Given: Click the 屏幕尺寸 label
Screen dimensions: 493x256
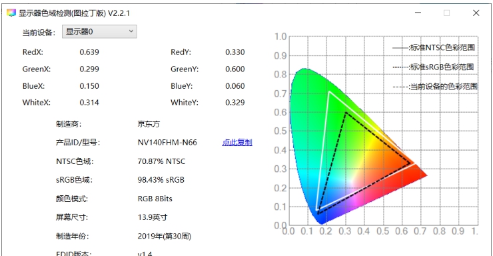Looking at the screenshot, I should [72, 217].
